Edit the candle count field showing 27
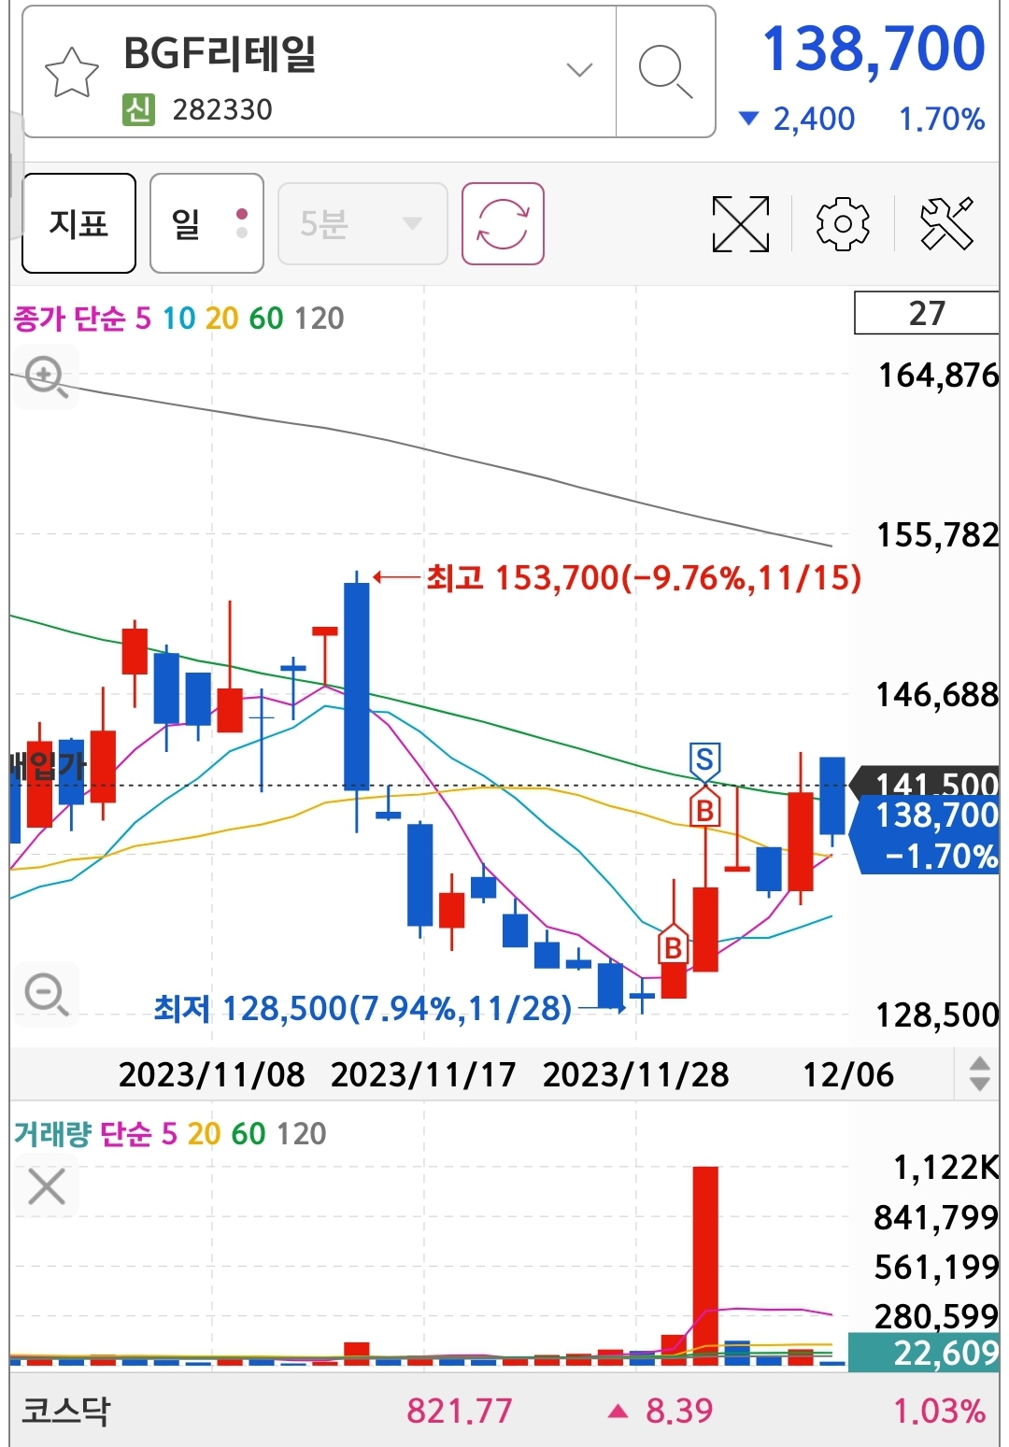1009x1447 pixels. click(x=927, y=313)
